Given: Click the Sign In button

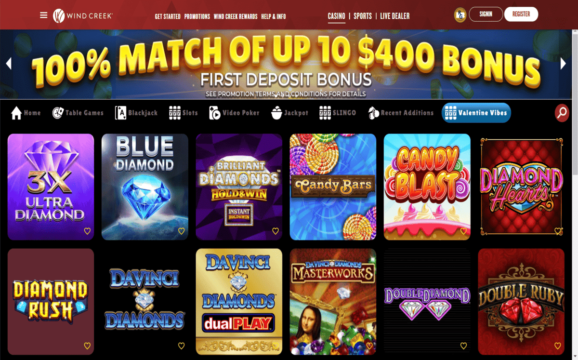Looking at the screenshot, I should pyautogui.click(x=486, y=14).
